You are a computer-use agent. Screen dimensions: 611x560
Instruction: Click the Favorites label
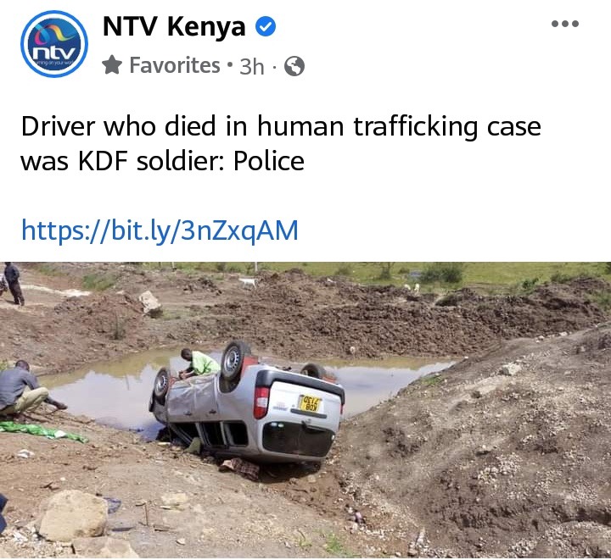click(175, 65)
